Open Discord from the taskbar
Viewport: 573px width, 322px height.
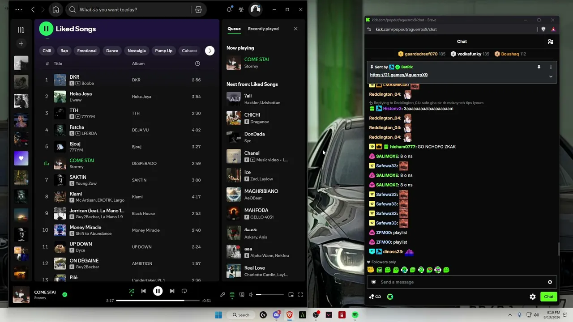coord(276,315)
